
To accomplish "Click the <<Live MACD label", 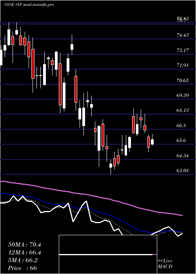I will 165,264.
